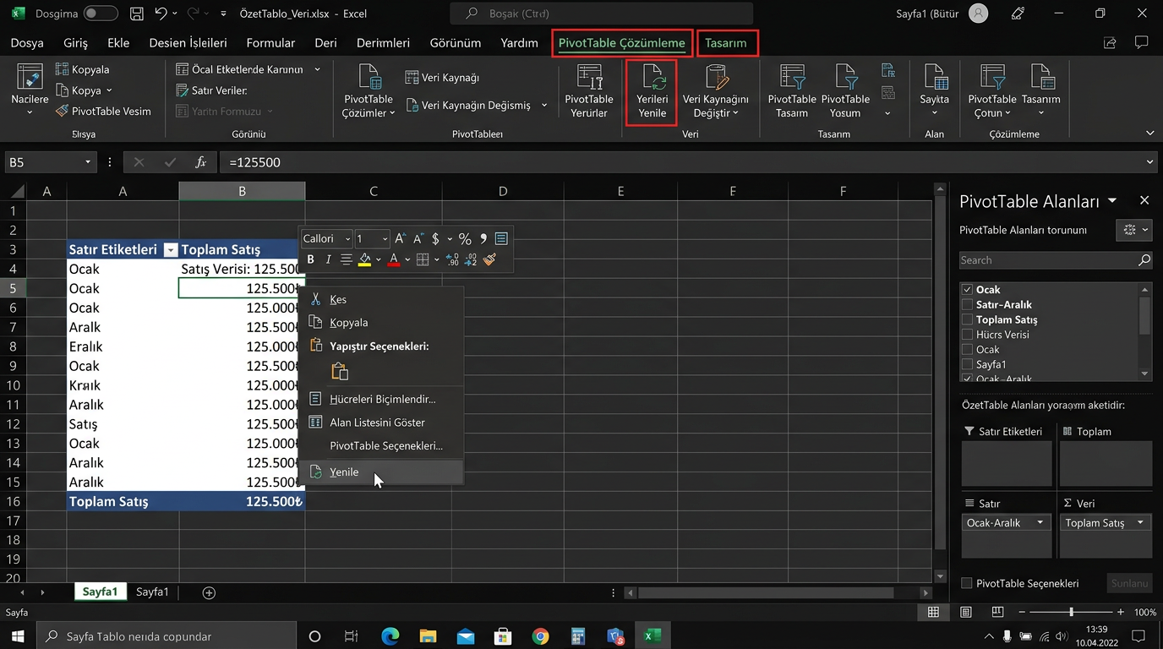This screenshot has height=649, width=1163.
Task: Click the Save icon in title bar
Action: (x=137, y=14)
